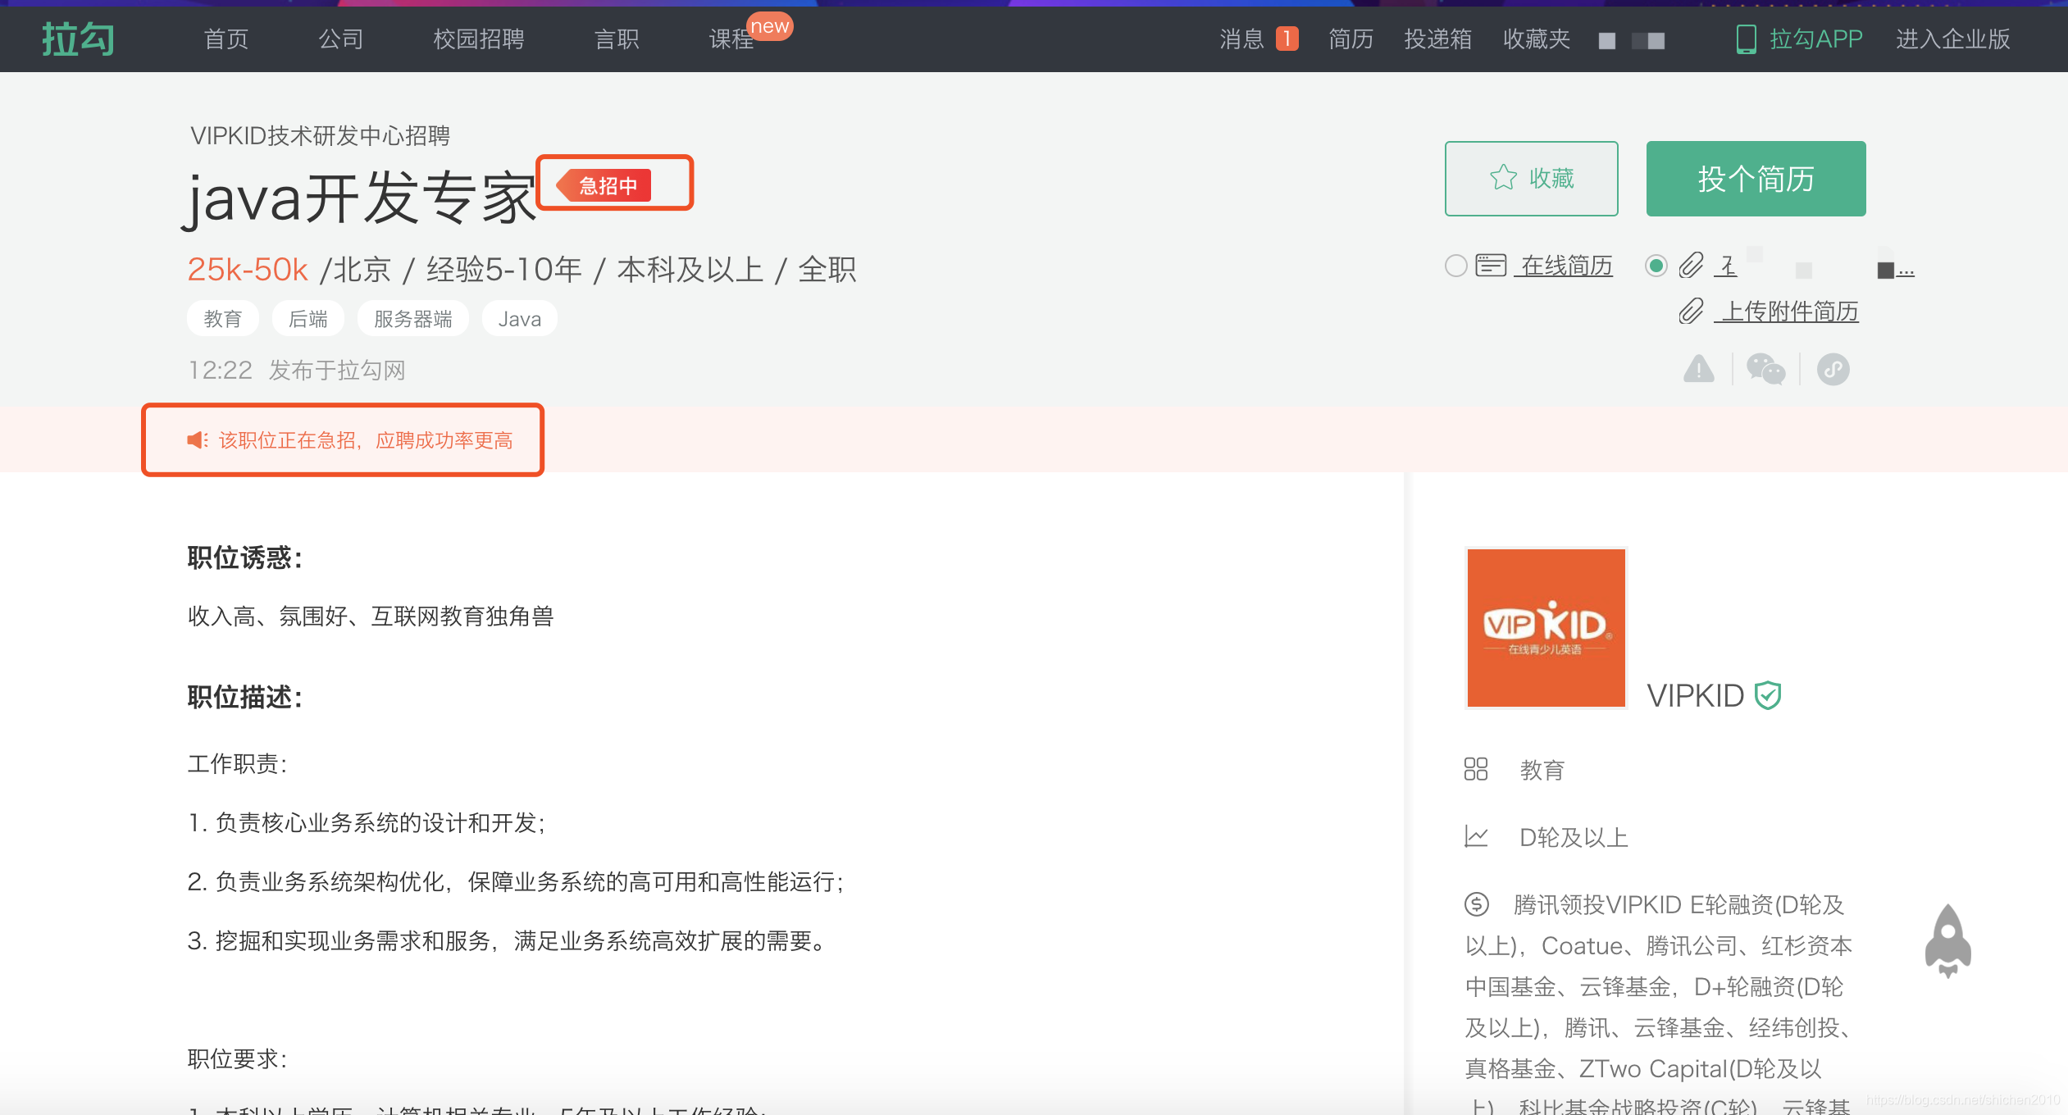The width and height of the screenshot is (2068, 1115).
Task: Select the attachment resume radio button
Action: [1656, 266]
